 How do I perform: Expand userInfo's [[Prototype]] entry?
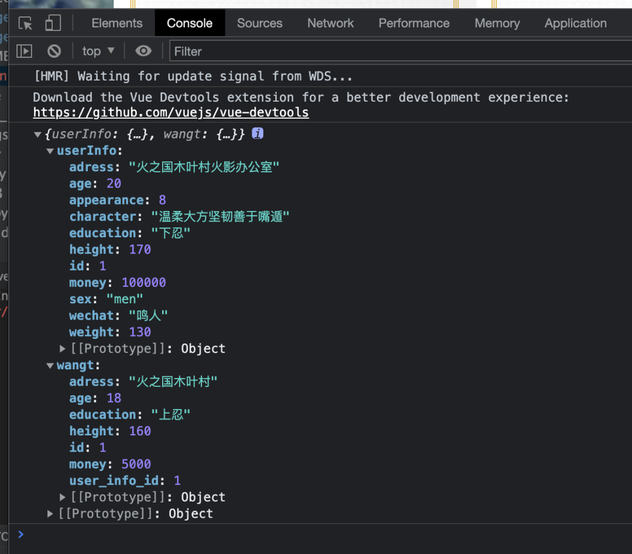(x=63, y=349)
